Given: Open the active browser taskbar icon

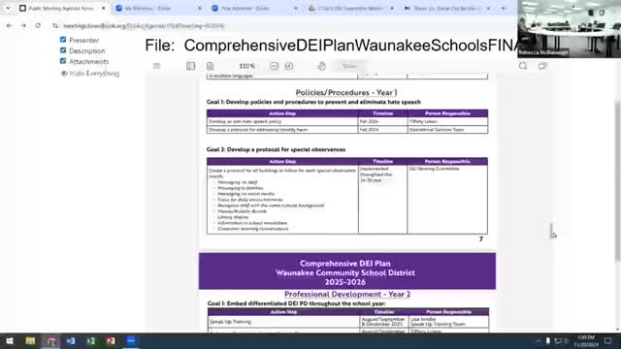Looking at the screenshot, I should click(50, 340).
